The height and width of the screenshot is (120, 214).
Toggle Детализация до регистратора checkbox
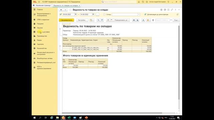click(145, 14)
